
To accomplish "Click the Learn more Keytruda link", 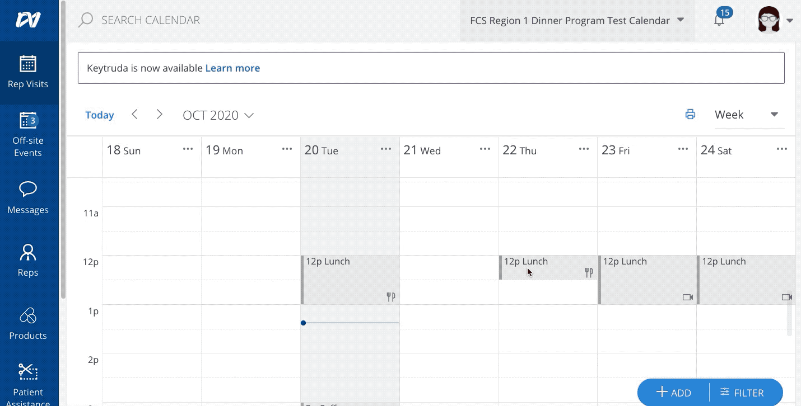I will 232,68.
